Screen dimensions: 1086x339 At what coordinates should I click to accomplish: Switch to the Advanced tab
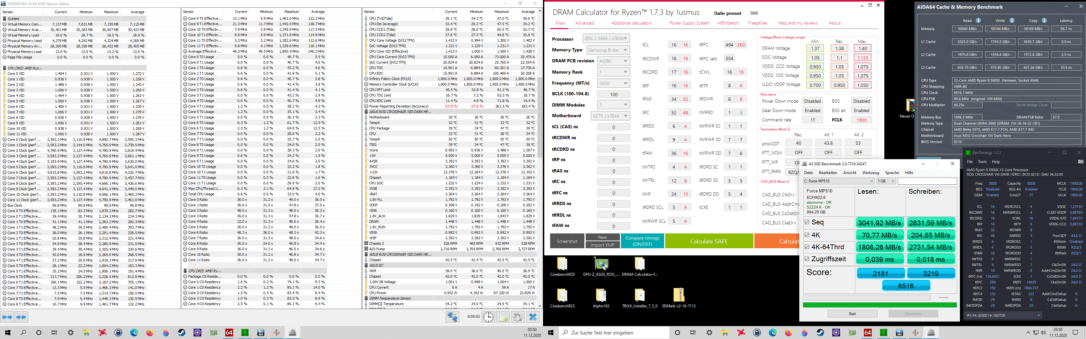pyautogui.click(x=584, y=23)
